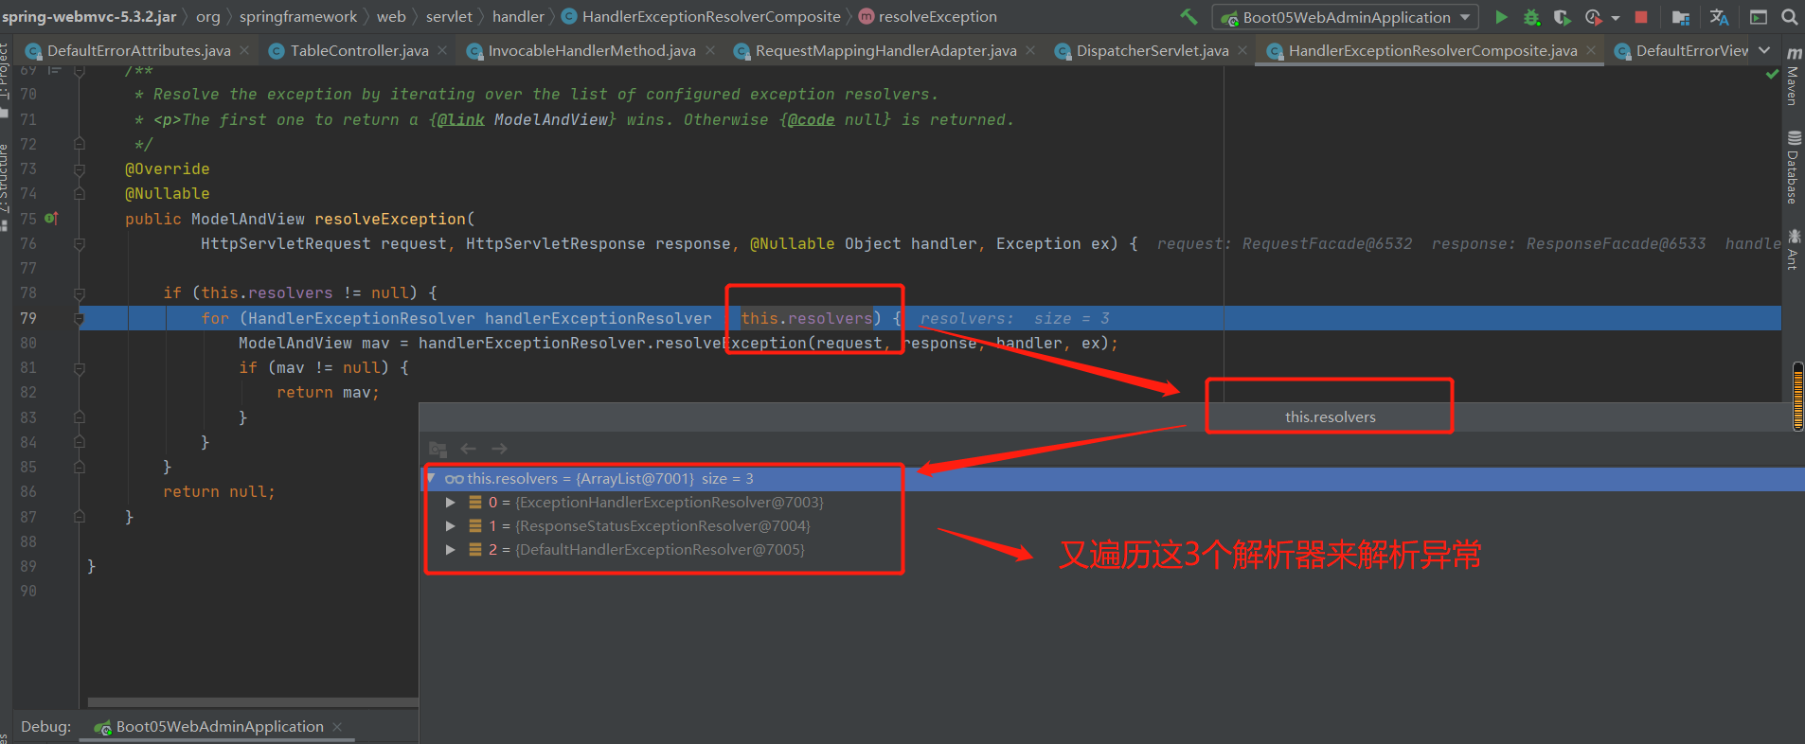Viewport: 1805px width, 744px height.
Task: Run Boot05WebAdminApplication with the green play icon
Action: coord(1501,17)
